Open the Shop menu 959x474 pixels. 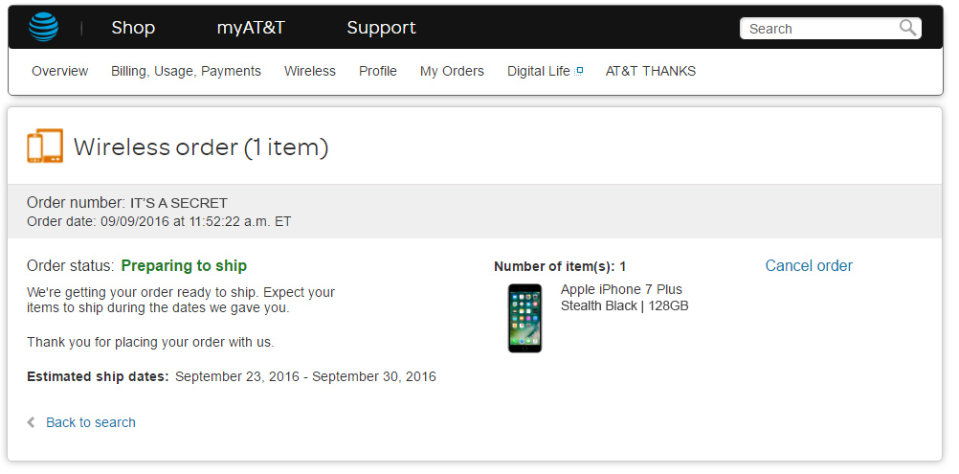(133, 28)
